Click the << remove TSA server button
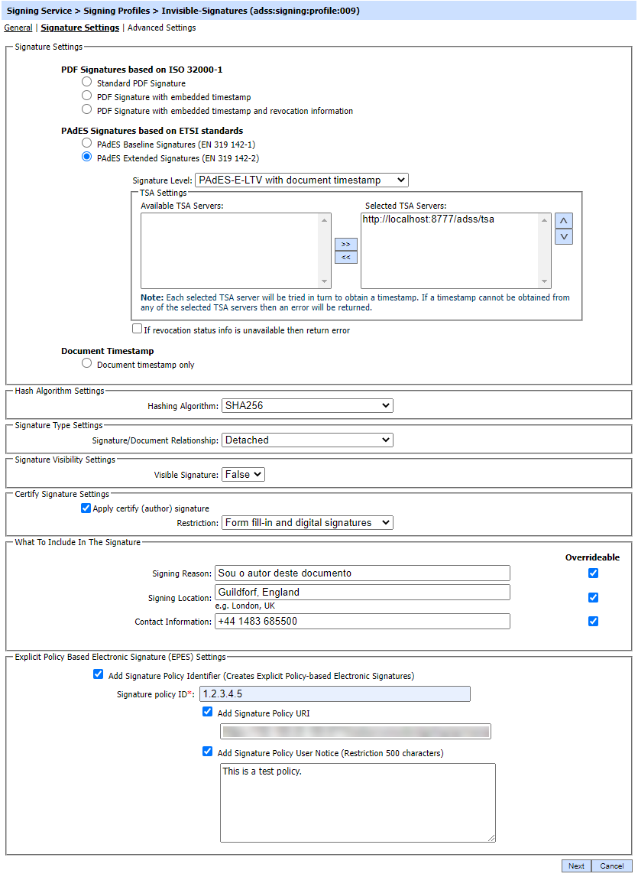Viewport: 638px width, 877px height. pyautogui.click(x=345, y=257)
